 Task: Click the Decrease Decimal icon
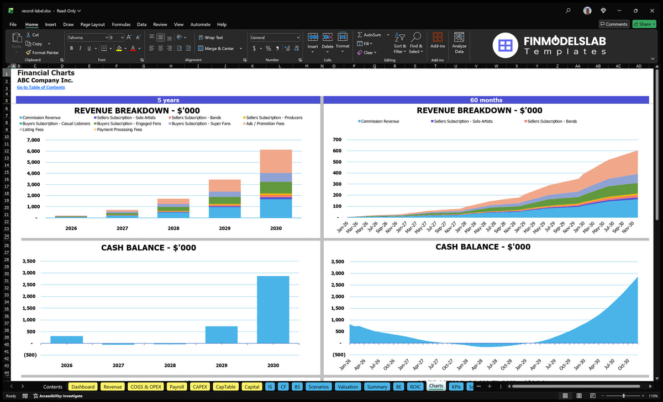(297, 49)
